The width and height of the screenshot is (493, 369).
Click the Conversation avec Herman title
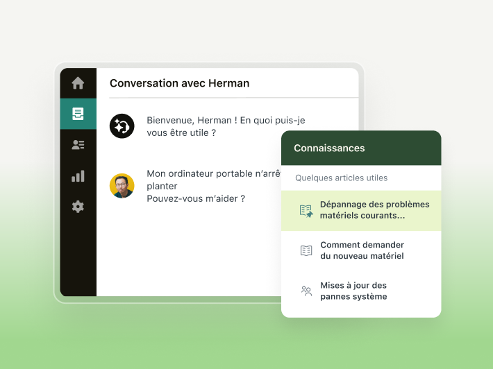179,83
